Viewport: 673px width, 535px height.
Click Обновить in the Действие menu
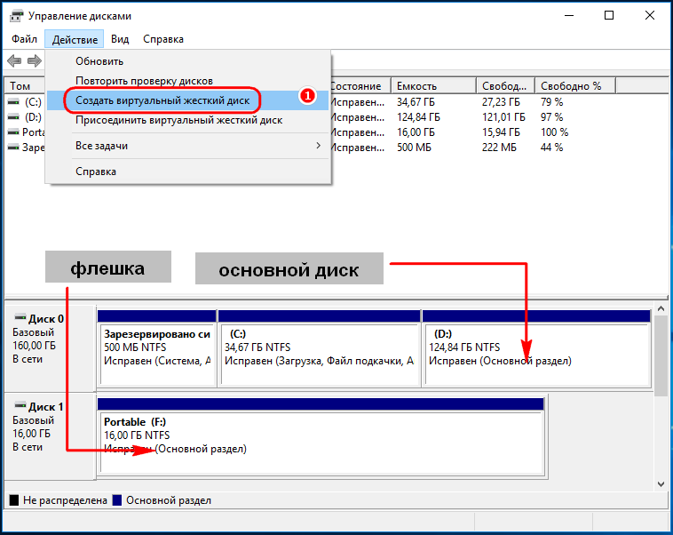99,61
